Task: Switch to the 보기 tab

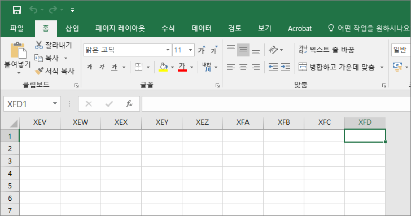Action: pyautogui.click(x=264, y=28)
